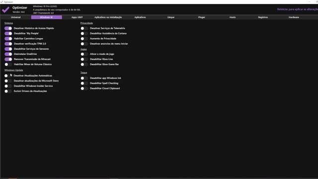Click the Optimizer title text
The width and height of the screenshot is (318, 179).
(20, 8)
